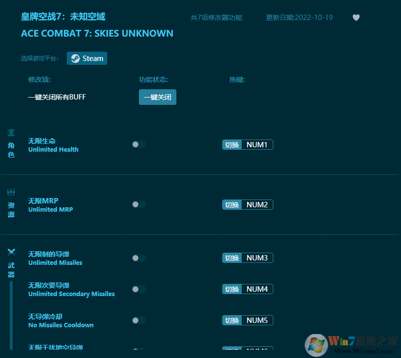Click 切换 button beside NUM2 hotkey
Screen dimensions: 401x358
point(232,205)
